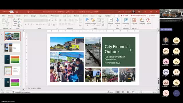Toggle Notes pane from status bar

(x=110, y=92)
